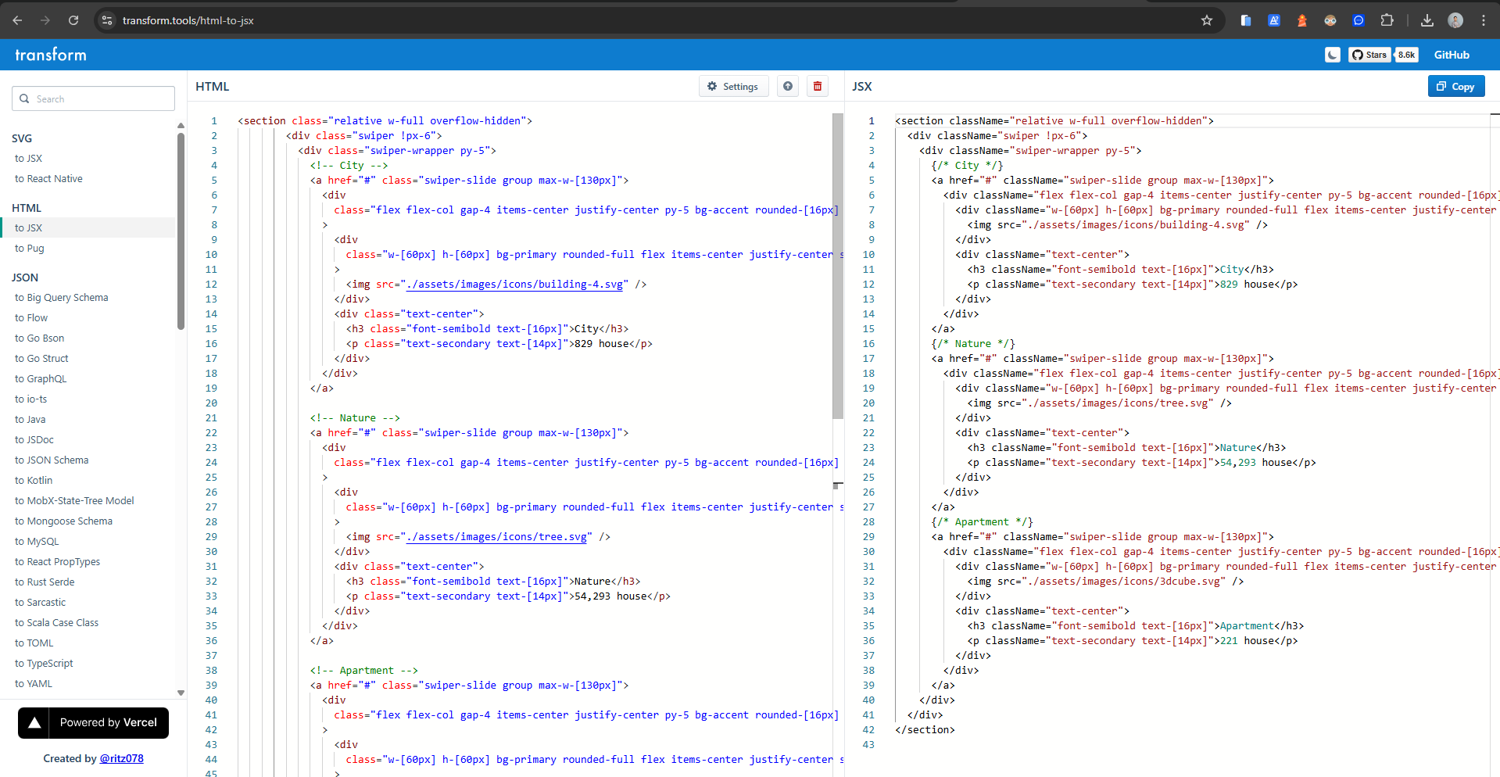Open Chrome three-dot menu

pyautogui.click(x=1484, y=20)
